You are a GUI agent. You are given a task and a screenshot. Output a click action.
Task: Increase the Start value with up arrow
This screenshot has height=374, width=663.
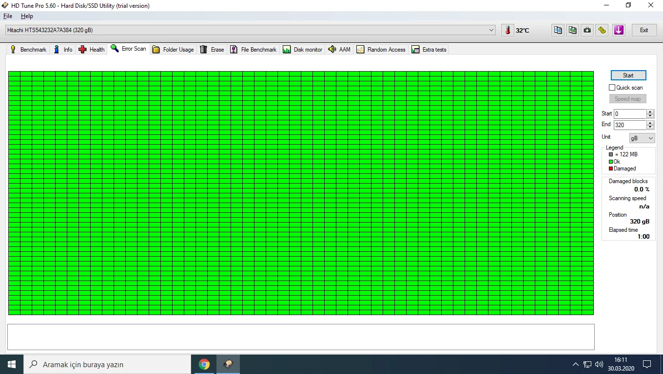[x=650, y=112]
